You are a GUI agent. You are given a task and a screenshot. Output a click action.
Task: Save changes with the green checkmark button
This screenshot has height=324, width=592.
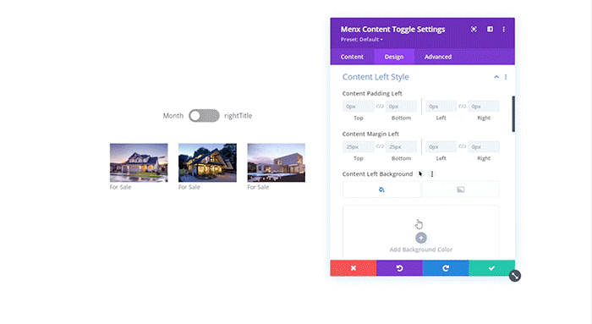point(491,268)
